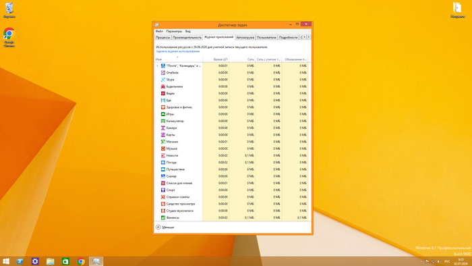Click the Почта, Календарь group icon
The width and height of the screenshot is (472, 266).
pyautogui.click(x=163, y=65)
